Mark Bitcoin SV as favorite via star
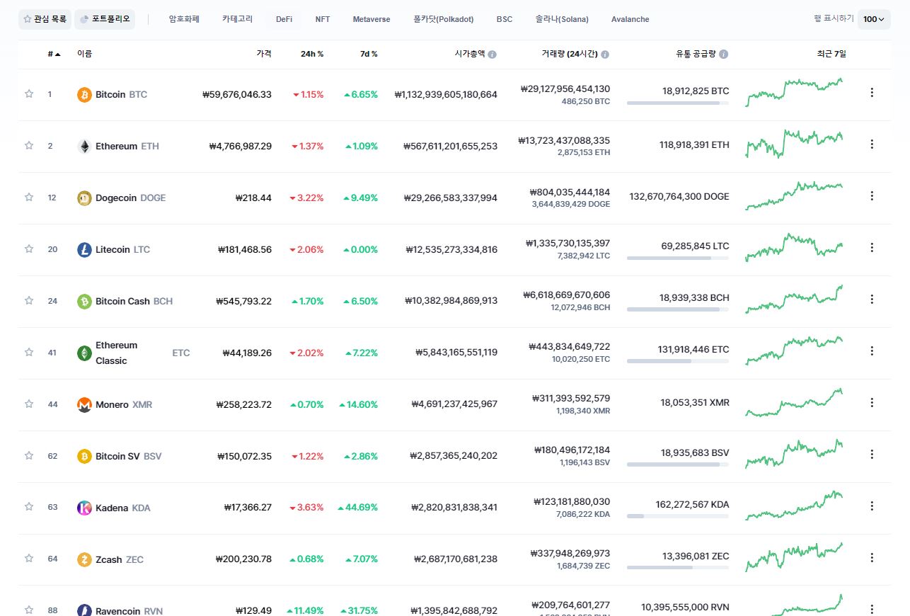This screenshot has height=616, width=910. coord(29,455)
